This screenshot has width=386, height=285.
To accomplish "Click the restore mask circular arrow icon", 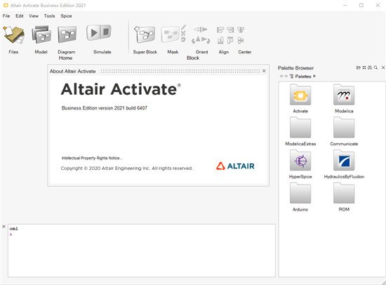I will [x=183, y=39].
